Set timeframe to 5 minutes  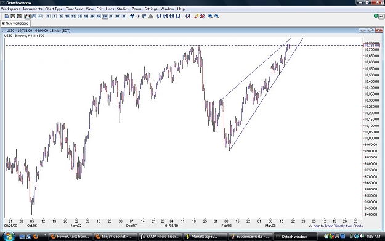[x=60, y=17]
